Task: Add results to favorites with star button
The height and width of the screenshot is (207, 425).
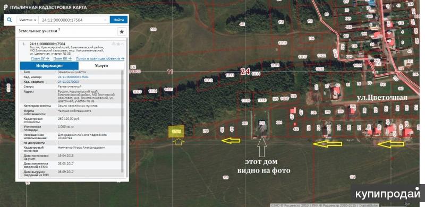Action: point(122,32)
